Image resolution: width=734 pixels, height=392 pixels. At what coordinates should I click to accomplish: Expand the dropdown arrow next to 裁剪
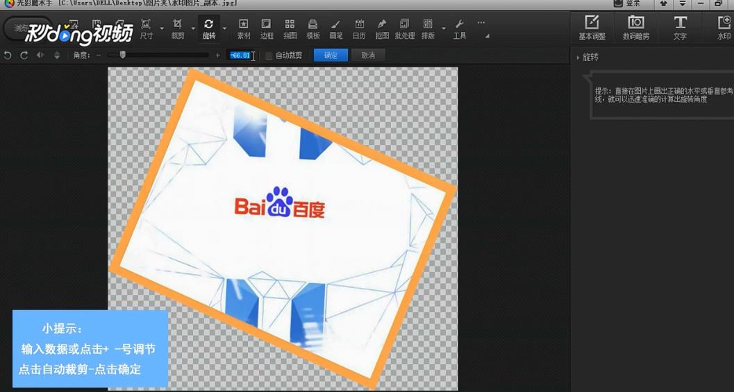(x=193, y=28)
